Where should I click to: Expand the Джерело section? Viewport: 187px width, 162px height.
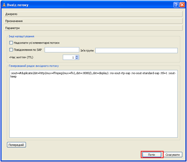94,14
